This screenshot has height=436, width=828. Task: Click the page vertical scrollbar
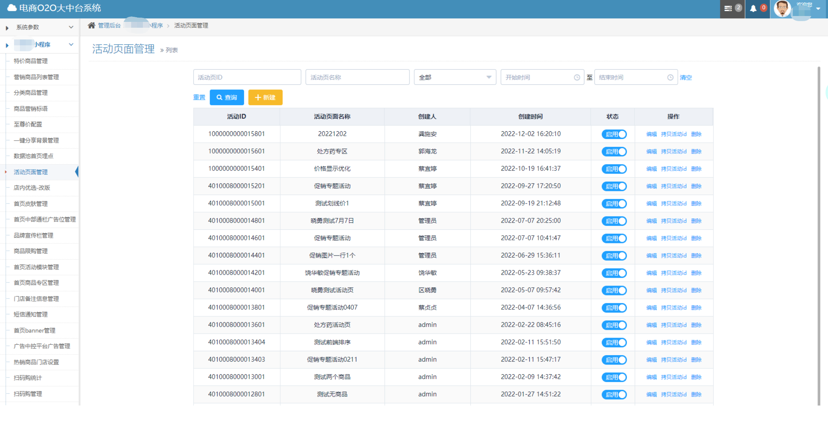tap(819, 236)
